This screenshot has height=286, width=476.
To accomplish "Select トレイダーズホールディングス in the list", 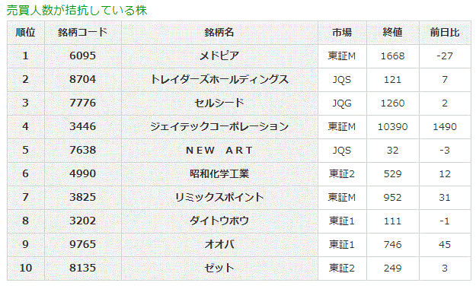I will pyautogui.click(x=219, y=79).
